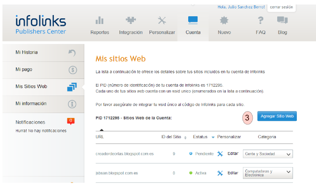Open the Integración menu label

(x=131, y=32)
